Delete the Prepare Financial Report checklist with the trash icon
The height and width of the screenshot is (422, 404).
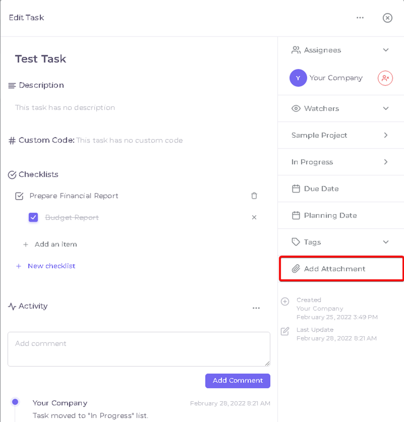coord(254,196)
